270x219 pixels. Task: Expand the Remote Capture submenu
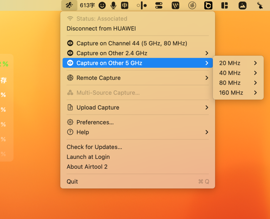click(98, 78)
